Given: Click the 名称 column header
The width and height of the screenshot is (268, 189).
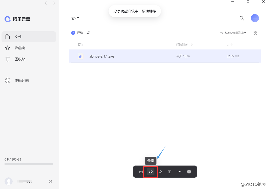Looking at the screenshot, I should [80, 45].
